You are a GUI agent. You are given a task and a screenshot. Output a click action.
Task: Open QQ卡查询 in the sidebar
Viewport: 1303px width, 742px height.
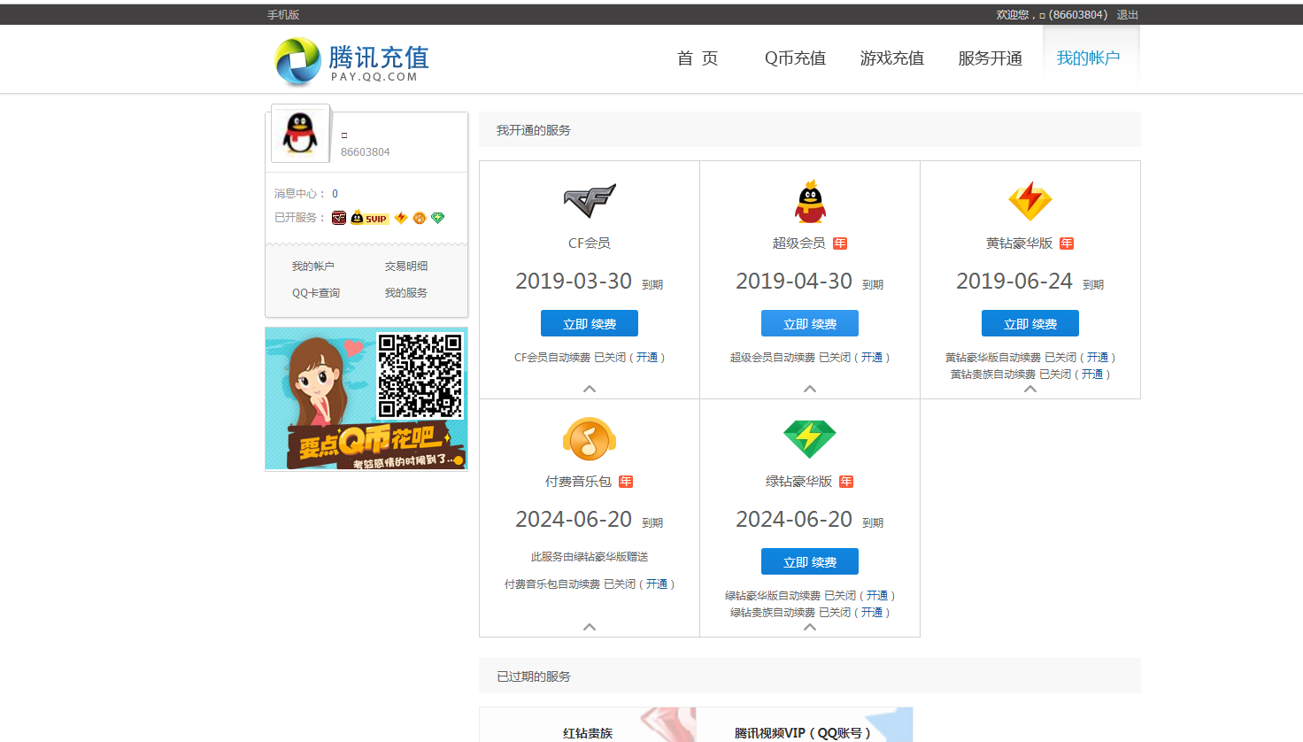[316, 293]
